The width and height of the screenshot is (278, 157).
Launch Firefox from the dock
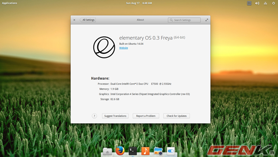click(120, 151)
